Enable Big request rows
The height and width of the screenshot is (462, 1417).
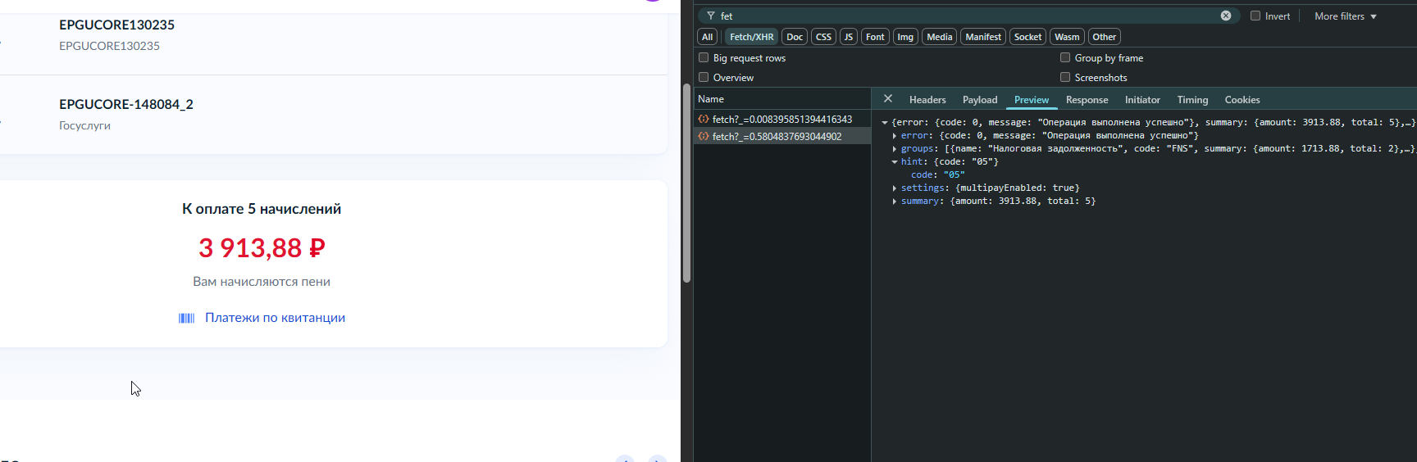704,57
